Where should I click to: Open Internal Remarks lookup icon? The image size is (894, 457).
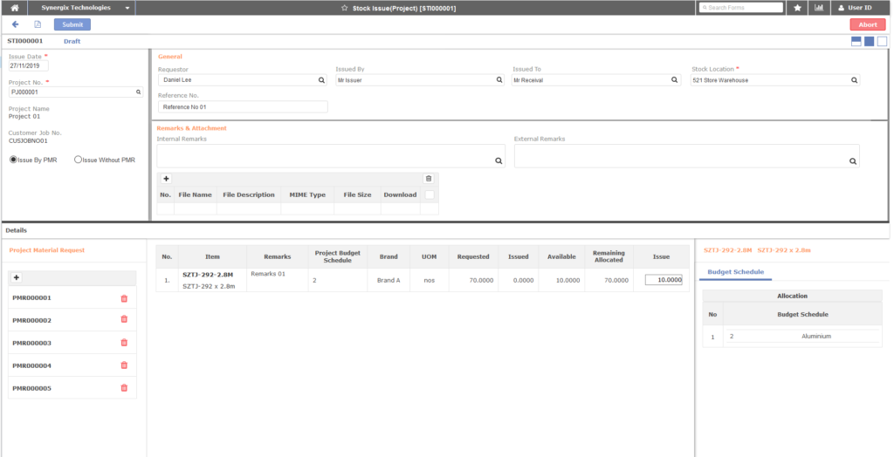click(x=499, y=161)
